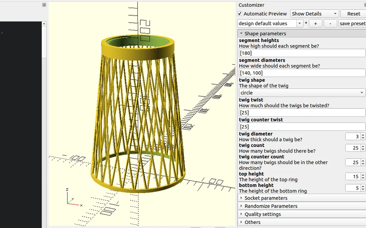Close the editor panel with the X icon
Screen dimensions: 366x228
click(44, 5)
